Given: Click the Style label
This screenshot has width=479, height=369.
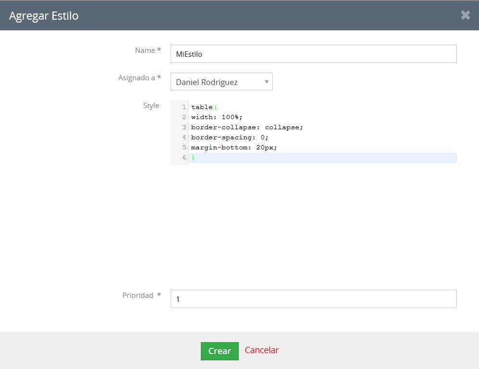Looking at the screenshot, I should 151,106.
